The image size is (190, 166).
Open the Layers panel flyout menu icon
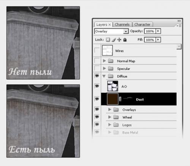pyautogui.click(x=179, y=26)
